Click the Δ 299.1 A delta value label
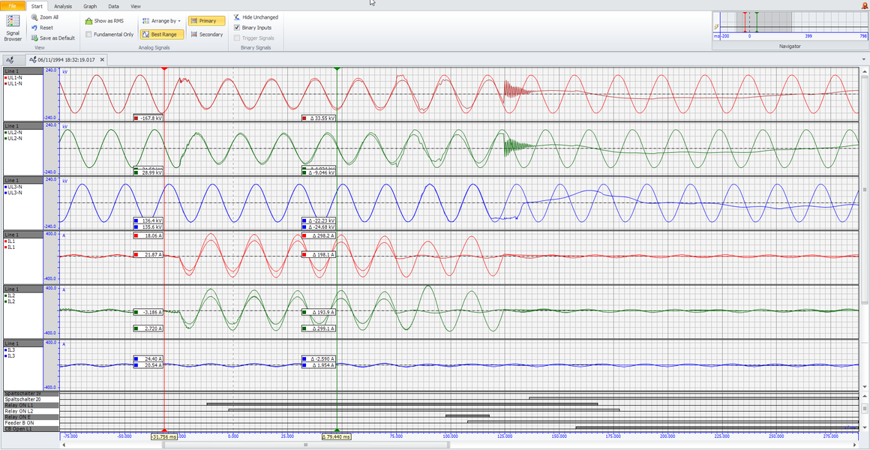Viewport: 870px width, 450px height. pyautogui.click(x=319, y=329)
